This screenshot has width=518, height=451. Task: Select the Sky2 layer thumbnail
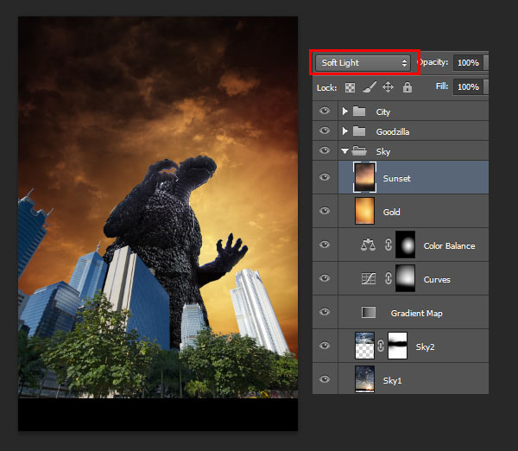[x=364, y=346]
